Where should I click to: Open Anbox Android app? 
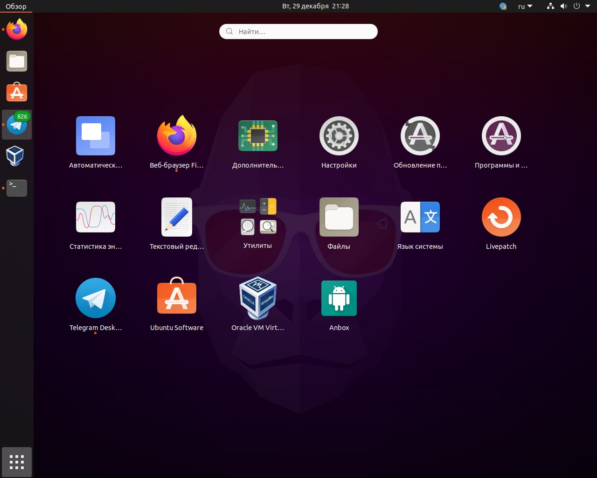coord(339,305)
